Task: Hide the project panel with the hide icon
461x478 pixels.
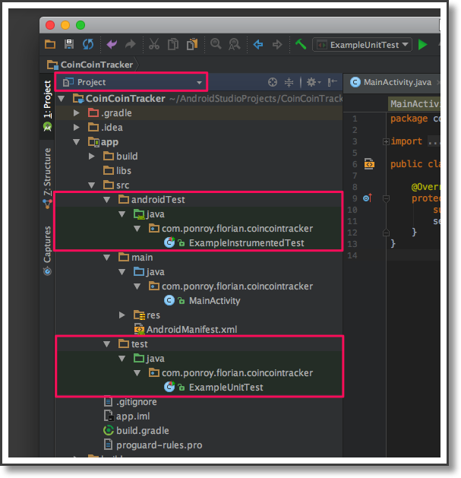Action: pyautogui.click(x=332, y=82)
